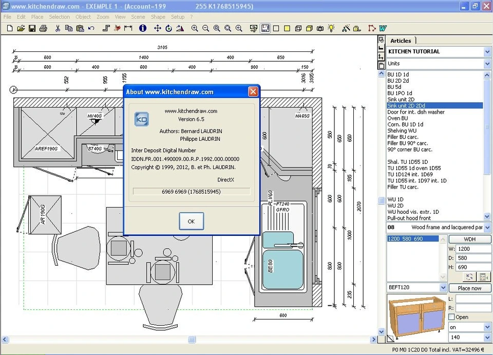Click the wireframe 3D cube view icon
Screen dimensions: 493x355
coord(298,28)
